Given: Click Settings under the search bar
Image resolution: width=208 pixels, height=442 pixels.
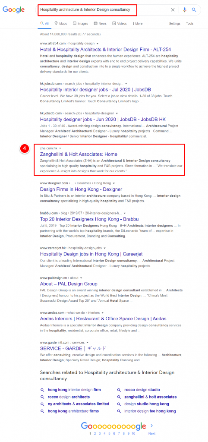Looking at the screenshot, I should pos(174,24).
